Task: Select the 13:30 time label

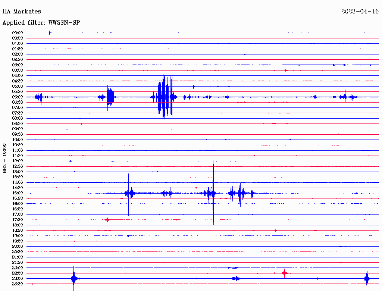Action: coord(18,177)
